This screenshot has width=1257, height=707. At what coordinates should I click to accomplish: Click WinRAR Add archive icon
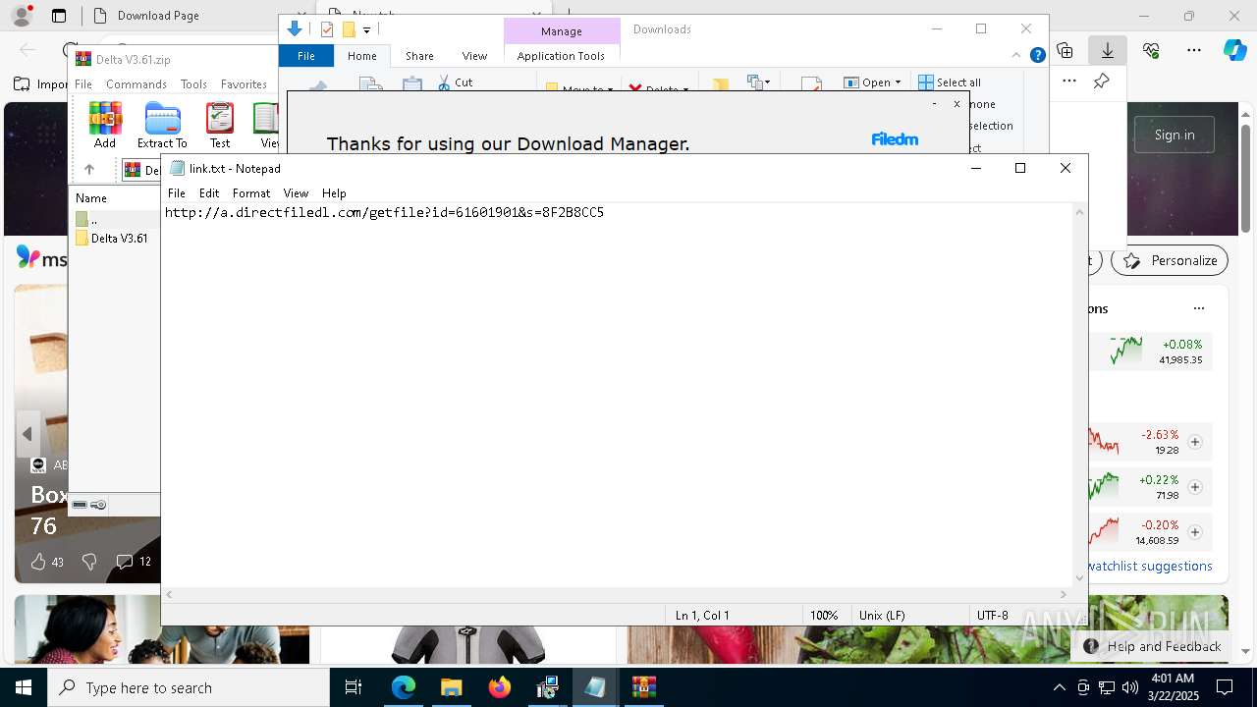pos(105,125)
